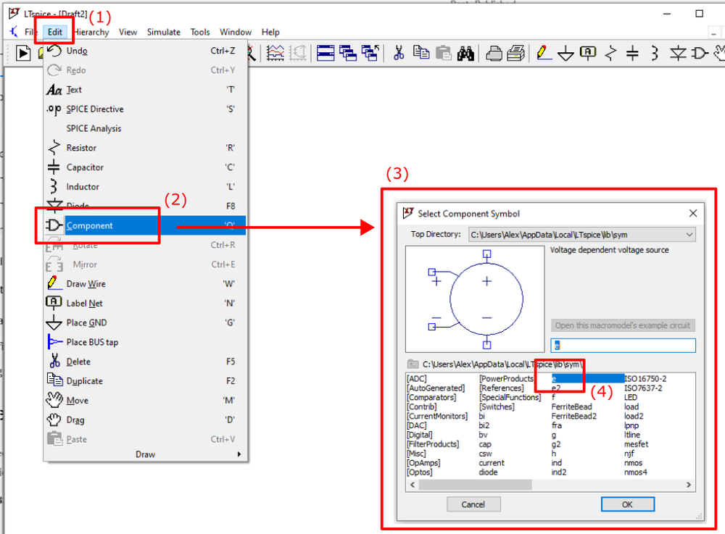Choose Undo from the Edit menu
725x534 pixels.
pyautogui.click(x=145, y=51)
